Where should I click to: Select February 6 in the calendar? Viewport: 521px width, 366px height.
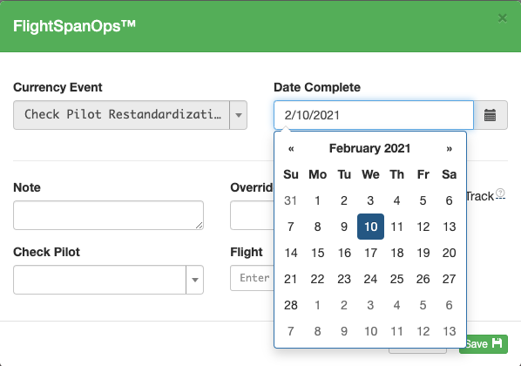449,200
